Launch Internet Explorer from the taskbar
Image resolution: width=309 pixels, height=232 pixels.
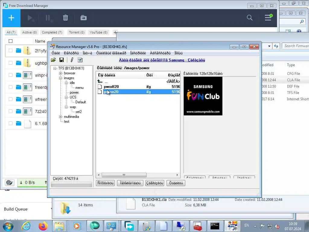26,226
